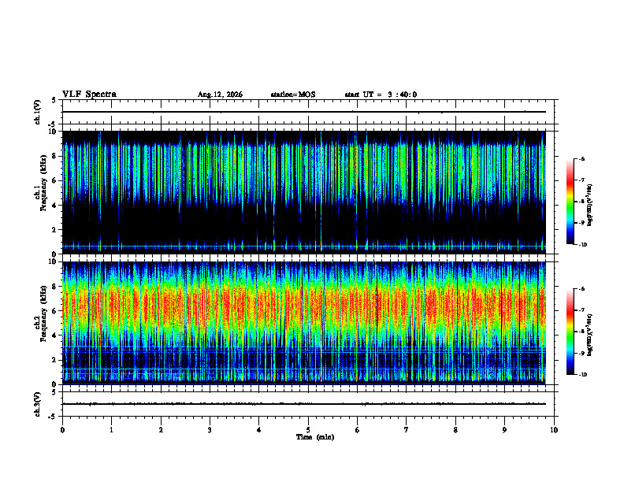Viewport: 624px width, 482px height.
Task: Select the "start UT = 3 : 40: 0" text
Action: coord(381,95)
